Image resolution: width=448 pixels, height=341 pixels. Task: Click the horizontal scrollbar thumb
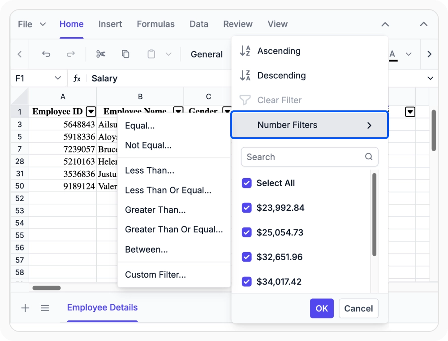tap(47, 288)
